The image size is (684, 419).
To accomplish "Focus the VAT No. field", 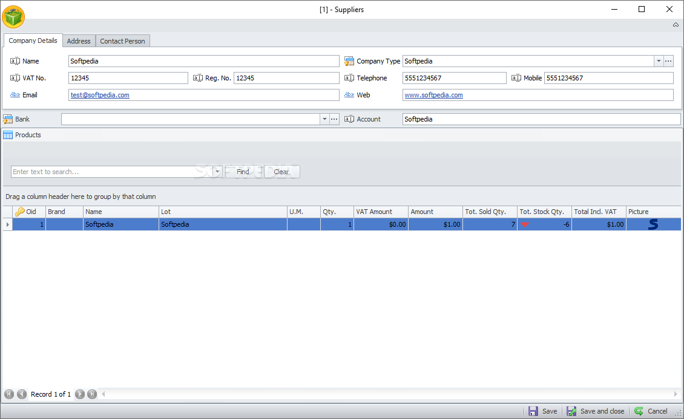I will tap(128, 78).
